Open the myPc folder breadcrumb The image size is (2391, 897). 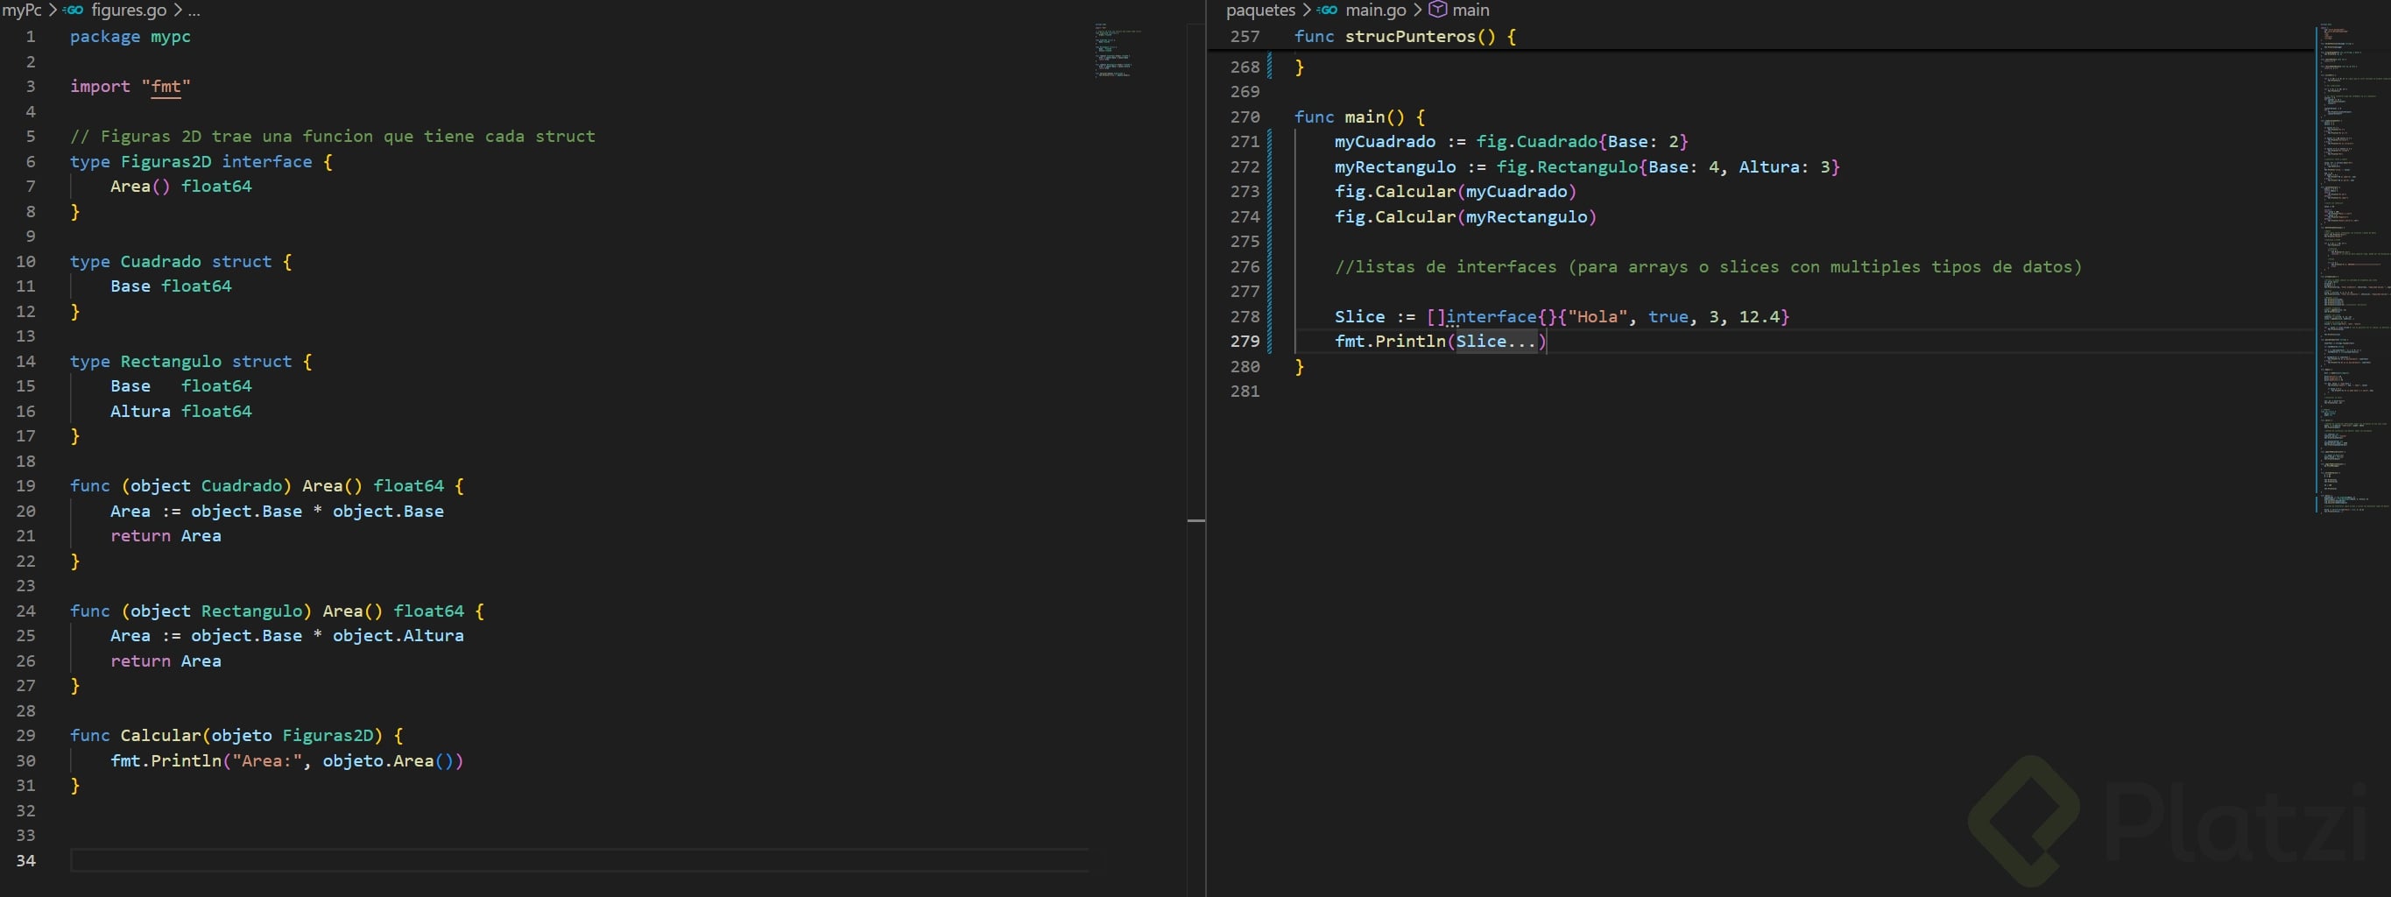click(21, 11)
